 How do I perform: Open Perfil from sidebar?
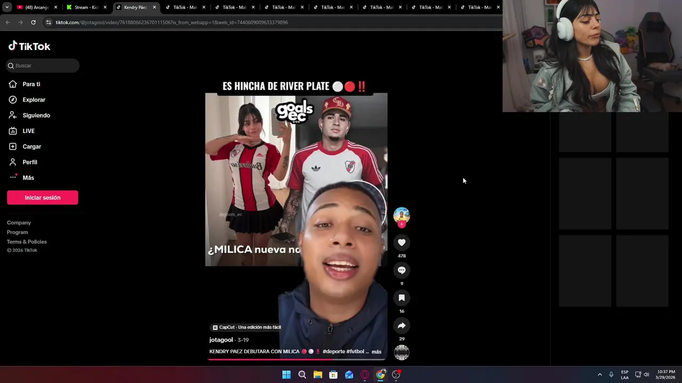point(29,162)
